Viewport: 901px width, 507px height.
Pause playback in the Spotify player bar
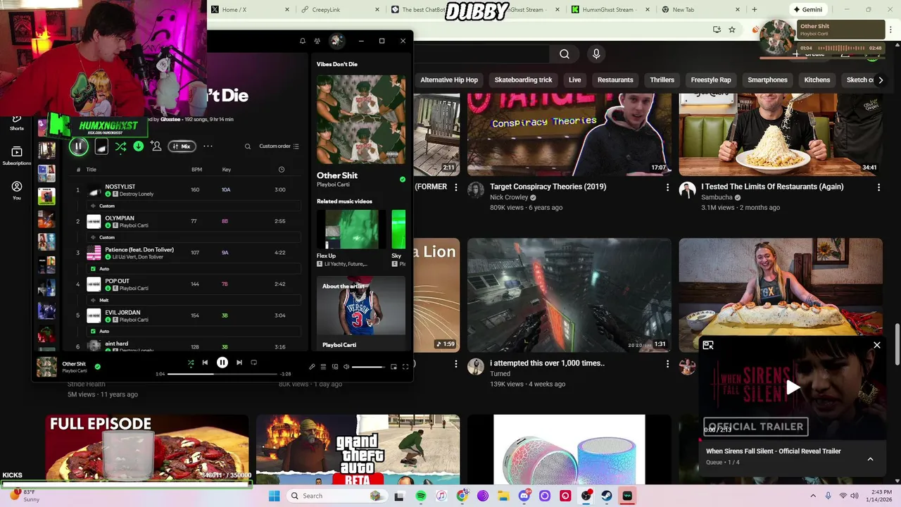pyautogui.click(x=222, y=363)
